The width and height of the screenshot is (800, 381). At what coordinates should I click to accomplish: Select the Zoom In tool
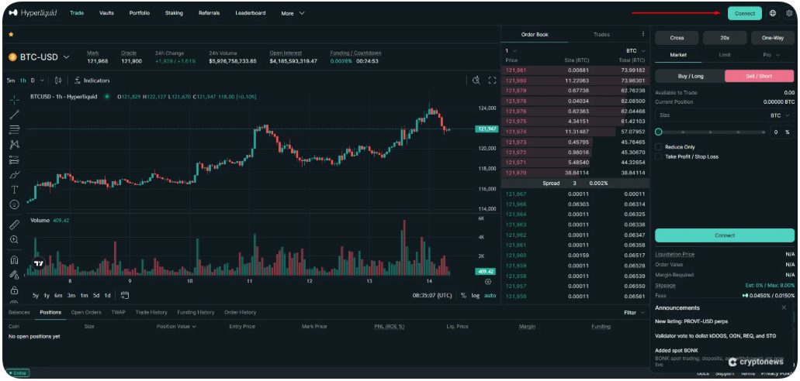14,239
